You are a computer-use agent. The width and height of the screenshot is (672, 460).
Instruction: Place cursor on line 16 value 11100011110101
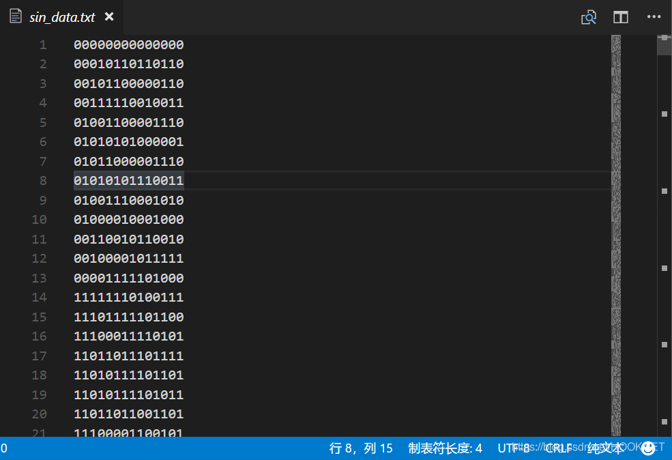tap(128, 336)
